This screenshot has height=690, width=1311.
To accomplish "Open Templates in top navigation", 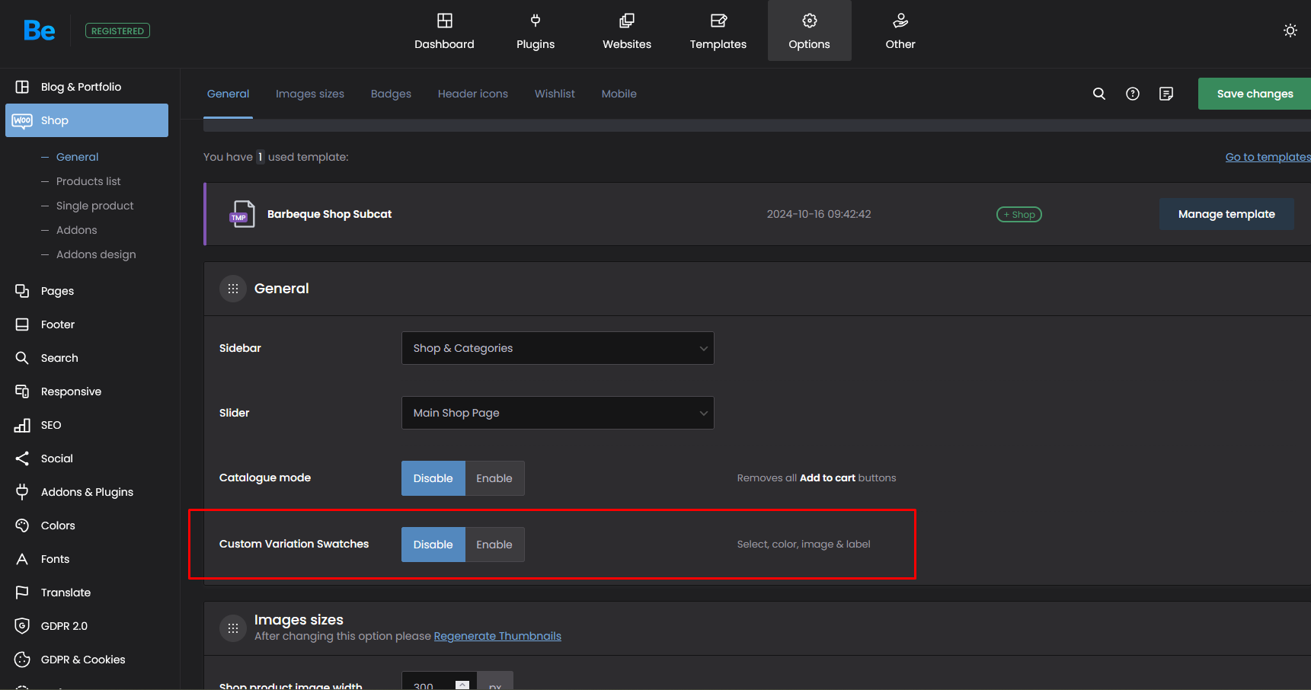I will [x=718, y=31].
